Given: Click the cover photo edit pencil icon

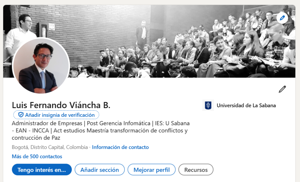Looking at the screenshot, I should tap(282, 18).
